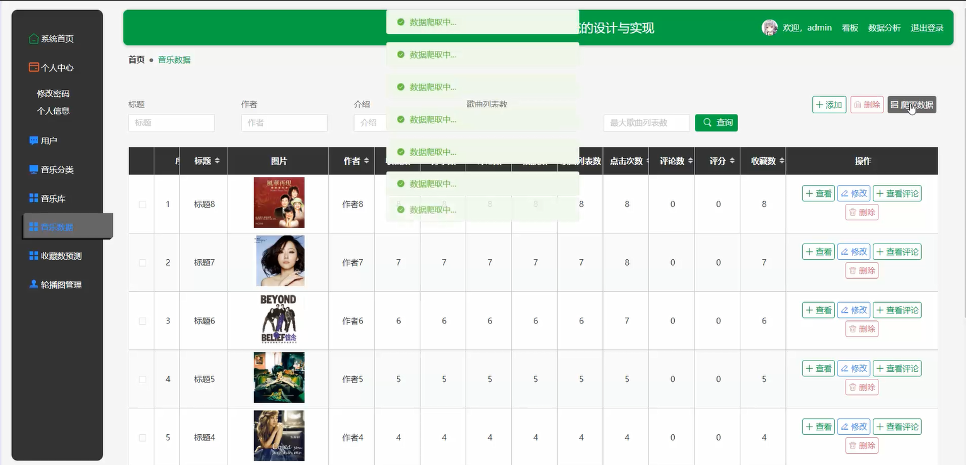
Task: Click the card icon beside 个人中心
Action: click(x=34, y=67)
